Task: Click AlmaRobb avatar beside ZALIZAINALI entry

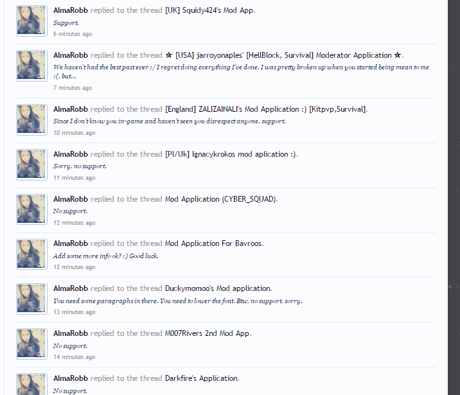Action: tap(31, 119)
